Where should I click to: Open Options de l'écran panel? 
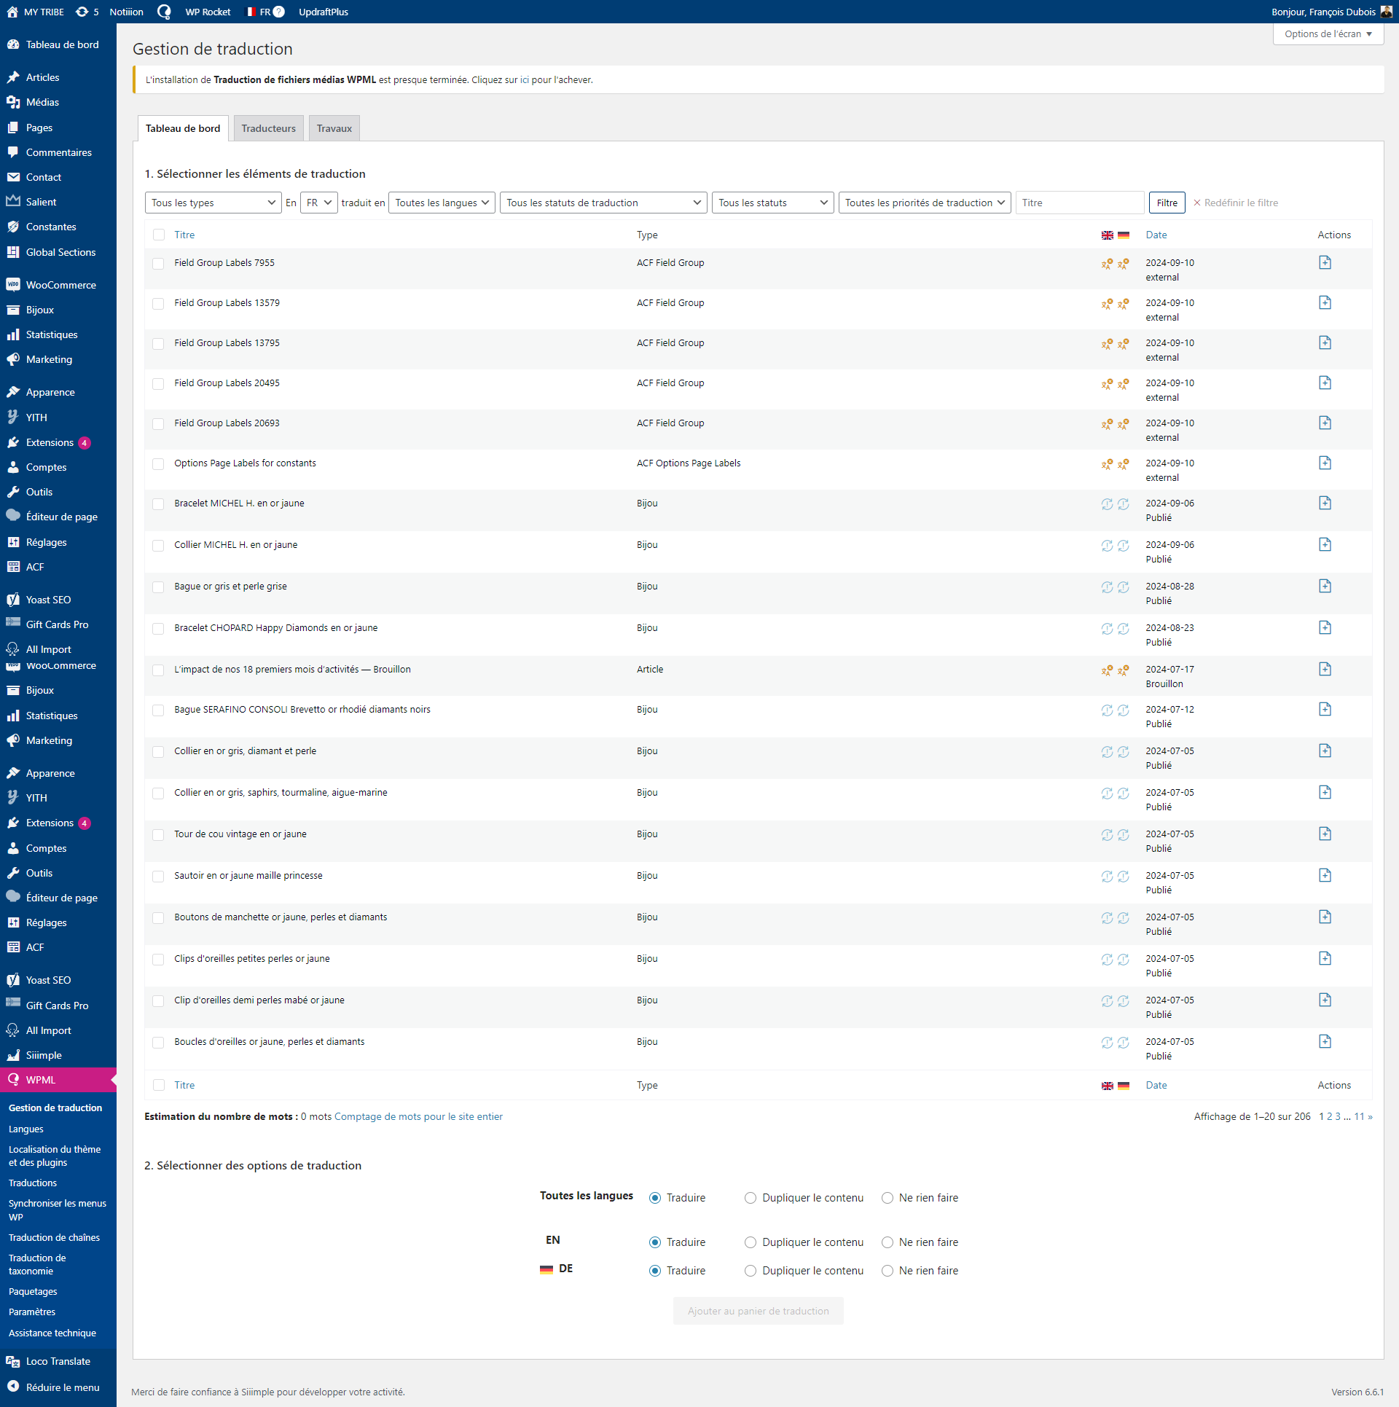[x=1328, y=34]
